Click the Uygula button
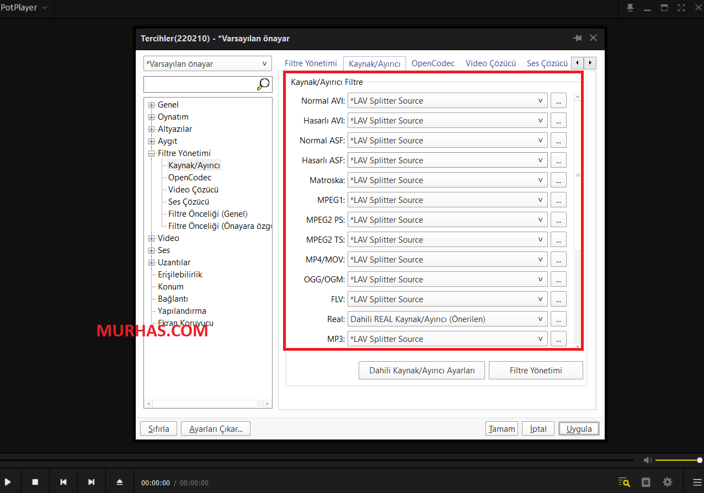 click(579, 428)
